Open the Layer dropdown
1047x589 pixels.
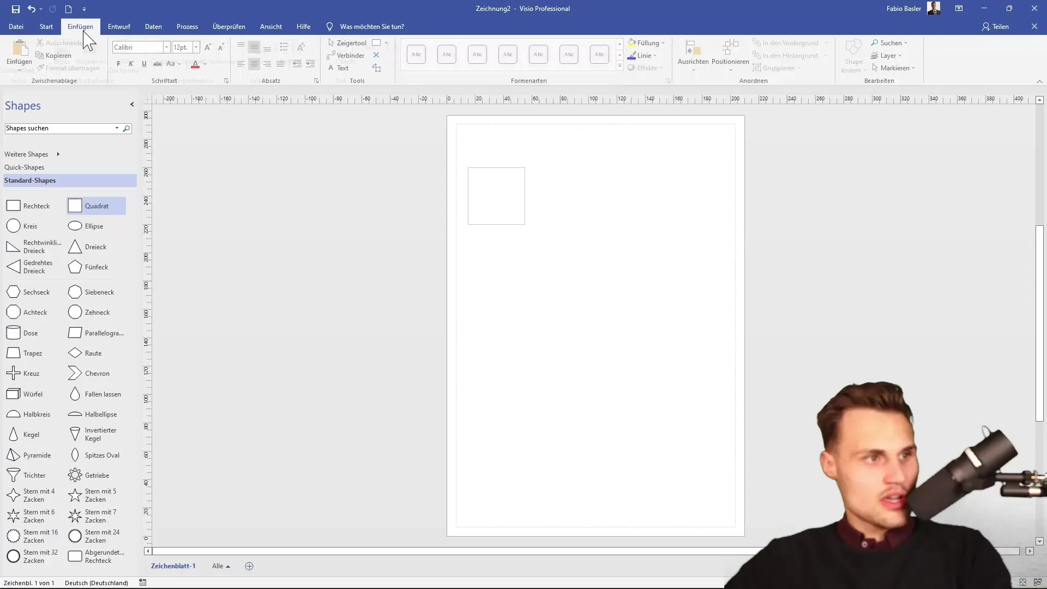886,55
